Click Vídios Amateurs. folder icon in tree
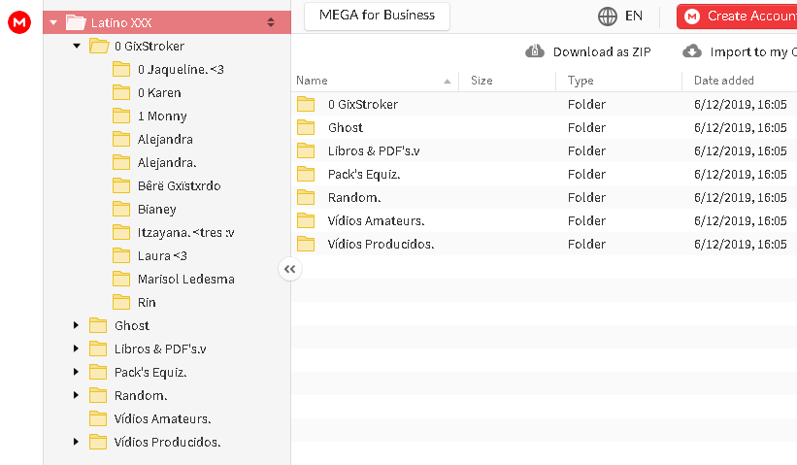The height and width of the screenshot is (465, 797). (x=98, y=418)
